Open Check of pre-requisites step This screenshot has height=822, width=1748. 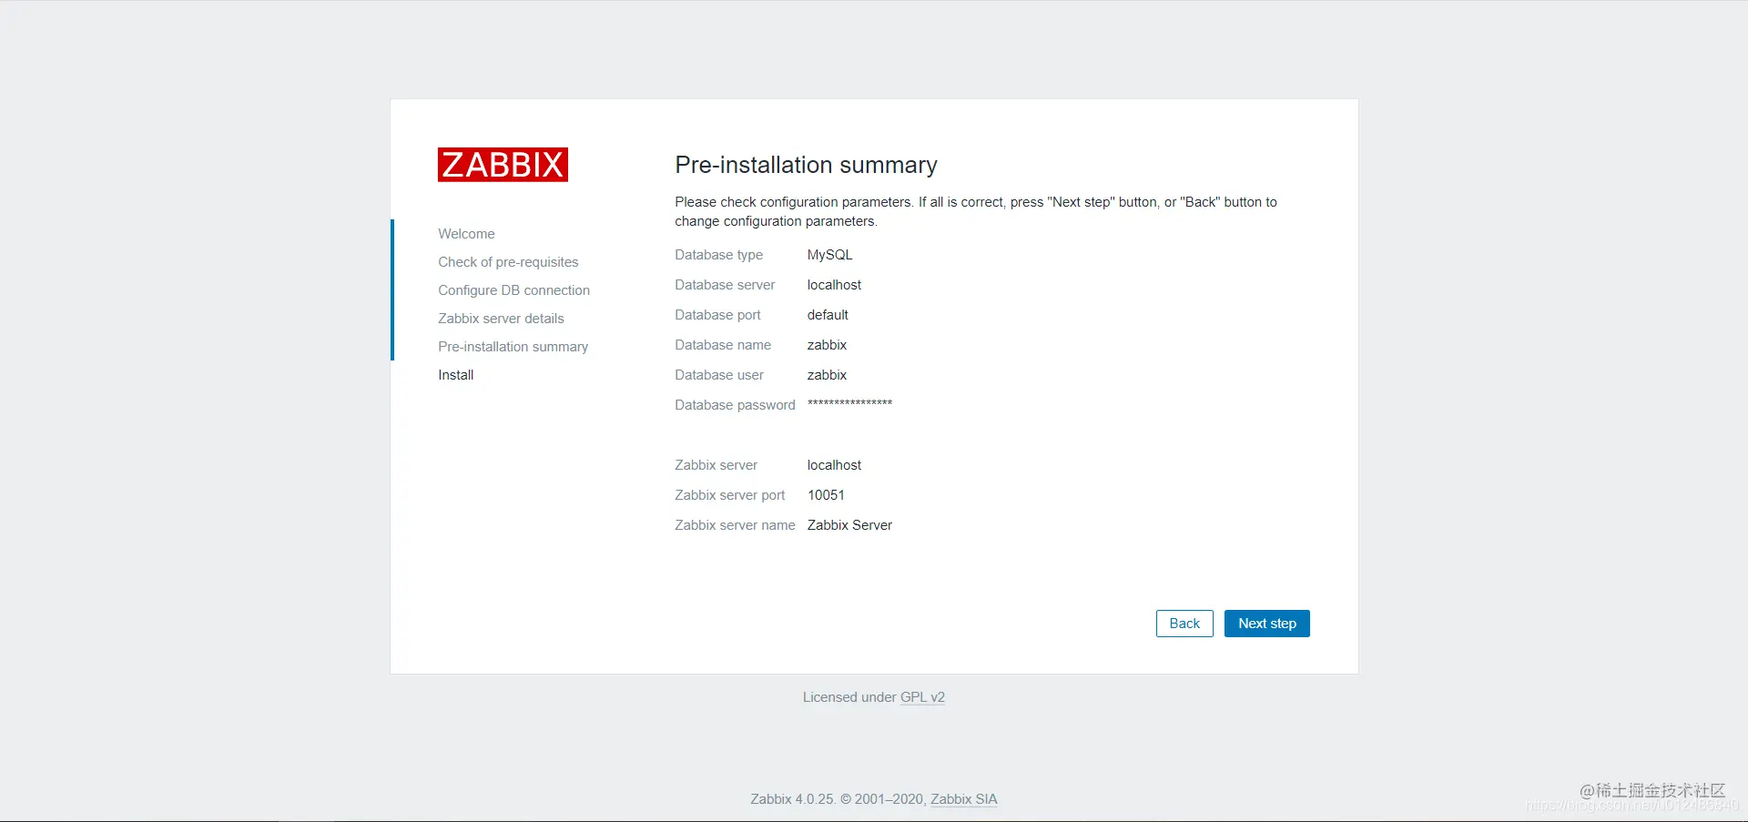click(508, 262)
